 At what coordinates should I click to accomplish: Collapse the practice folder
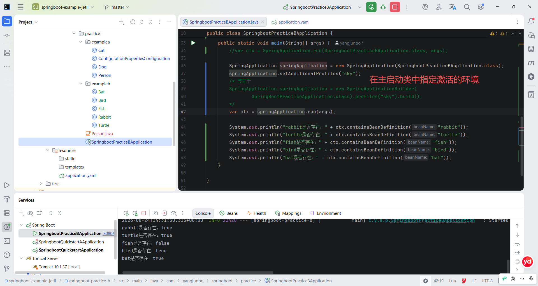click(x=74, y=33)
